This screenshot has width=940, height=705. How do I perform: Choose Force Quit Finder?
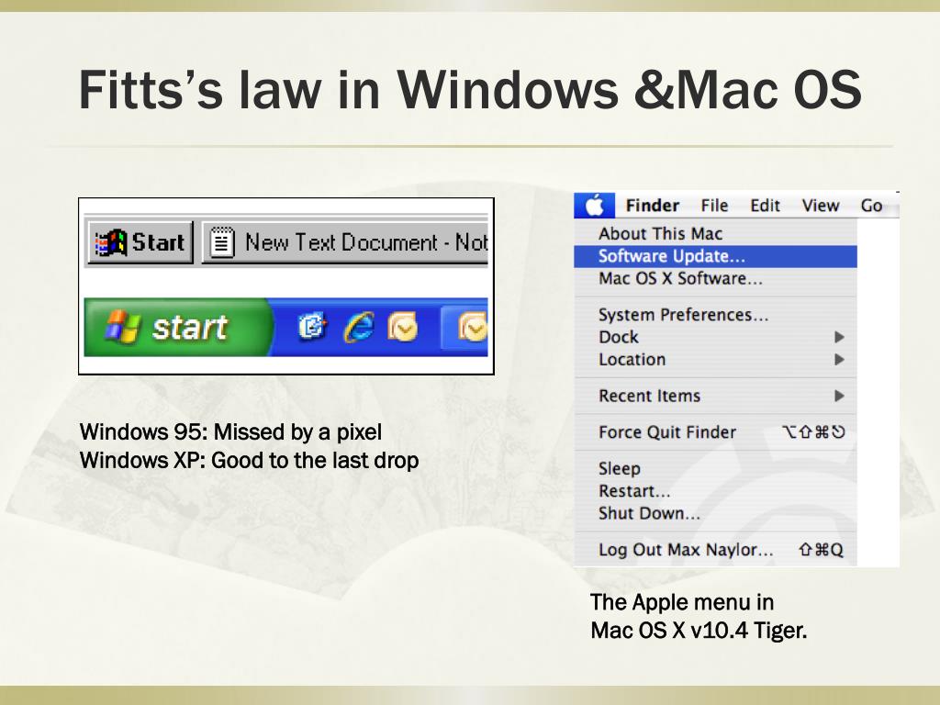pos(715,431)
